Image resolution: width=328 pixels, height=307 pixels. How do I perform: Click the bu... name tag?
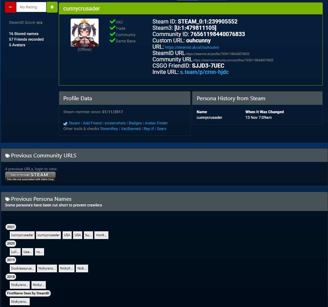click(88, 235)
